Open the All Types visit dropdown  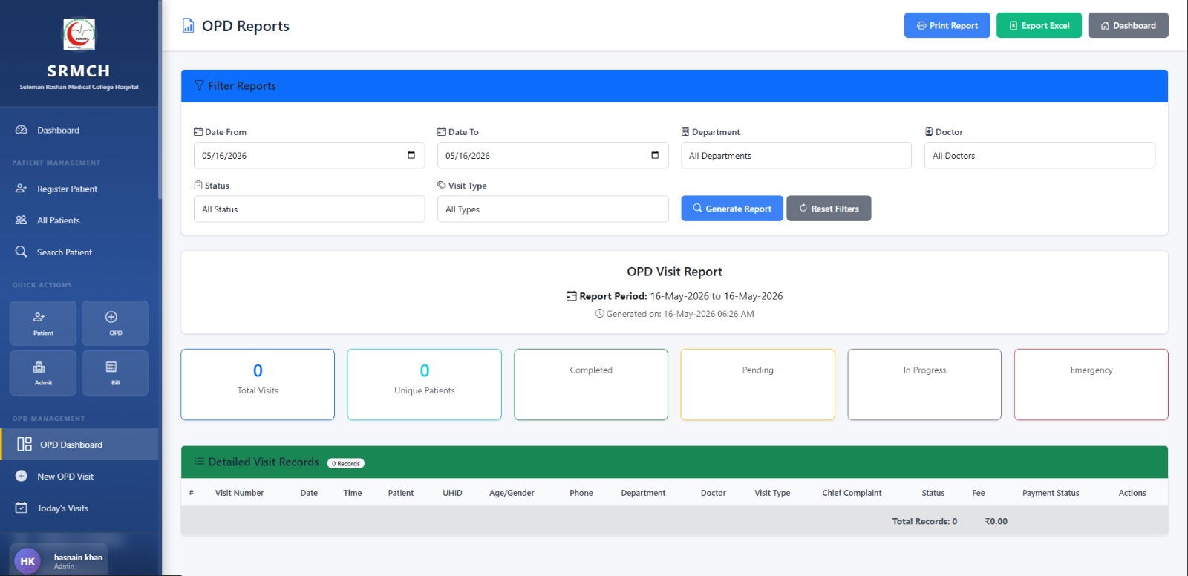pos(552,209)
